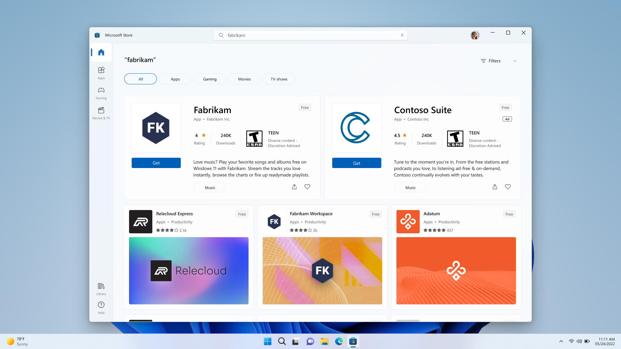Click the Contoso Suite share chevron
This screenshot has width=621, height=349.
coord(495,187)
